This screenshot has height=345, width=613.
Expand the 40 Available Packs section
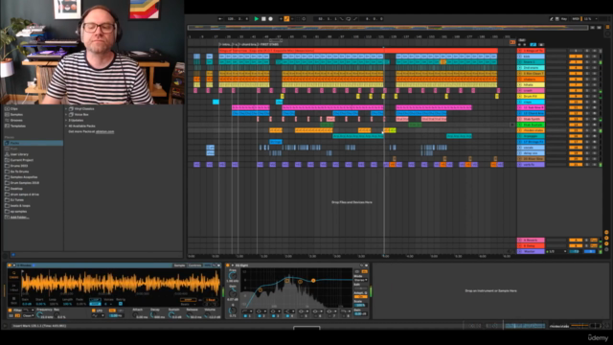[66, 126]
